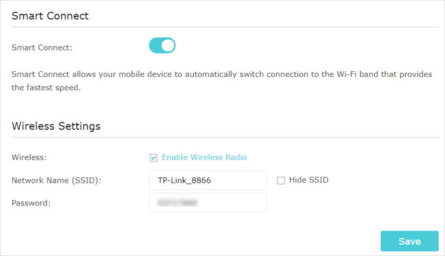Focus the Password input field
Viewport: 445px width, 256px height.
pyautogui.click(x=208, y=202)
